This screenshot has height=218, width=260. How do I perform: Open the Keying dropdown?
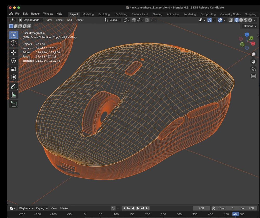coord(42,208)
